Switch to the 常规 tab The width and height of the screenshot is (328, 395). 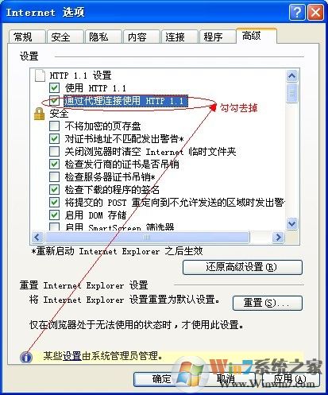(x=27, y=37)
